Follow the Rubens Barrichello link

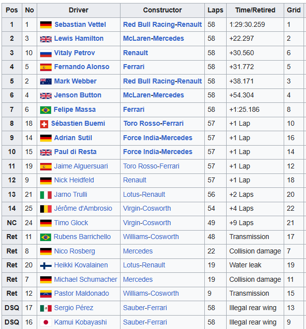pyautogui.click(x=82, y=237)
